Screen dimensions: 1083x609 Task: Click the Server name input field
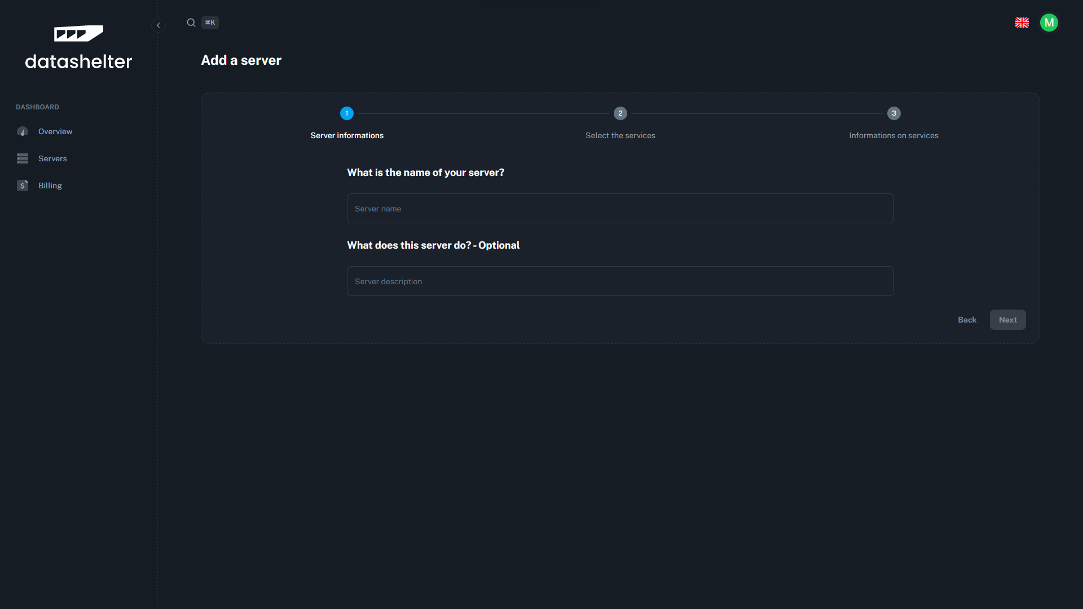(x=620, y=208)
